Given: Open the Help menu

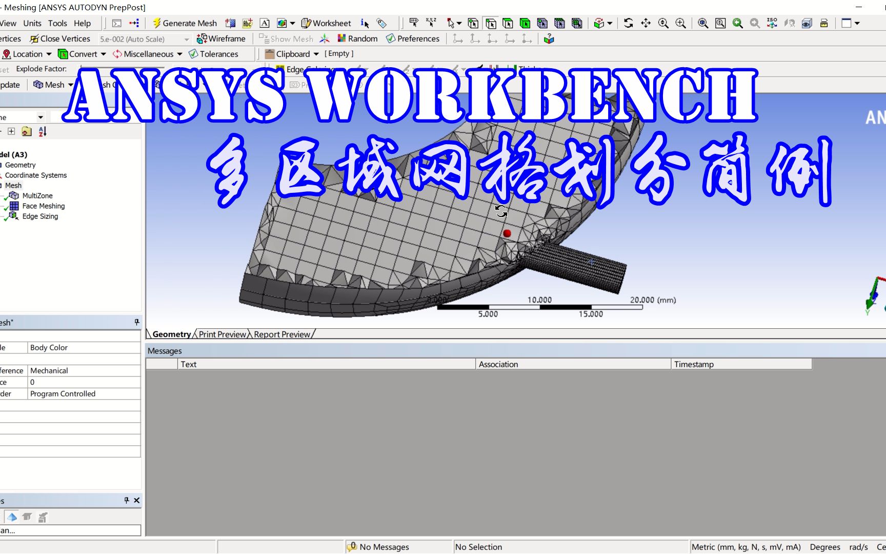Looking at the screenshot, I should tap(82, 23).
